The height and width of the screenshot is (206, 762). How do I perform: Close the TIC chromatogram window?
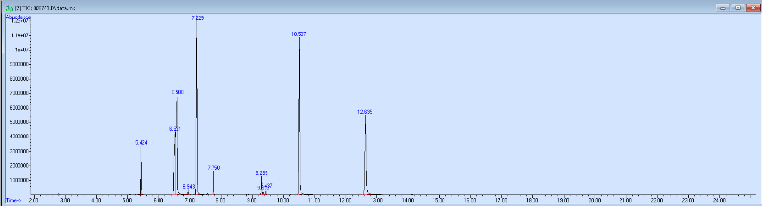[x=752, y=8]
